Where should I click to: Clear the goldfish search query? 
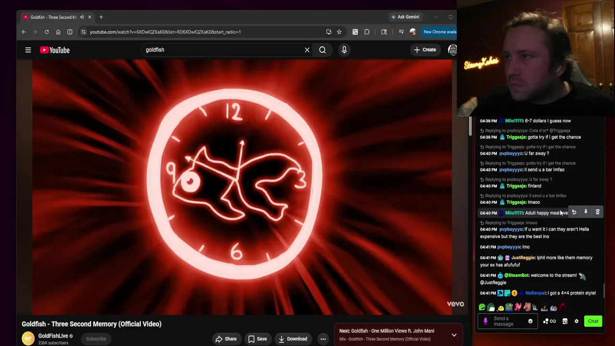coord(307,50)
